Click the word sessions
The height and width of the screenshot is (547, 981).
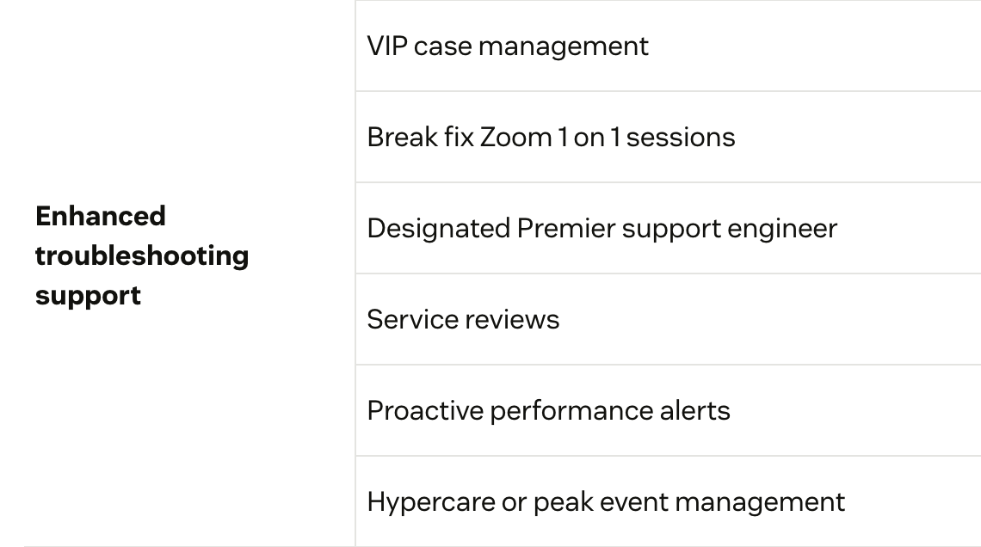681,138
